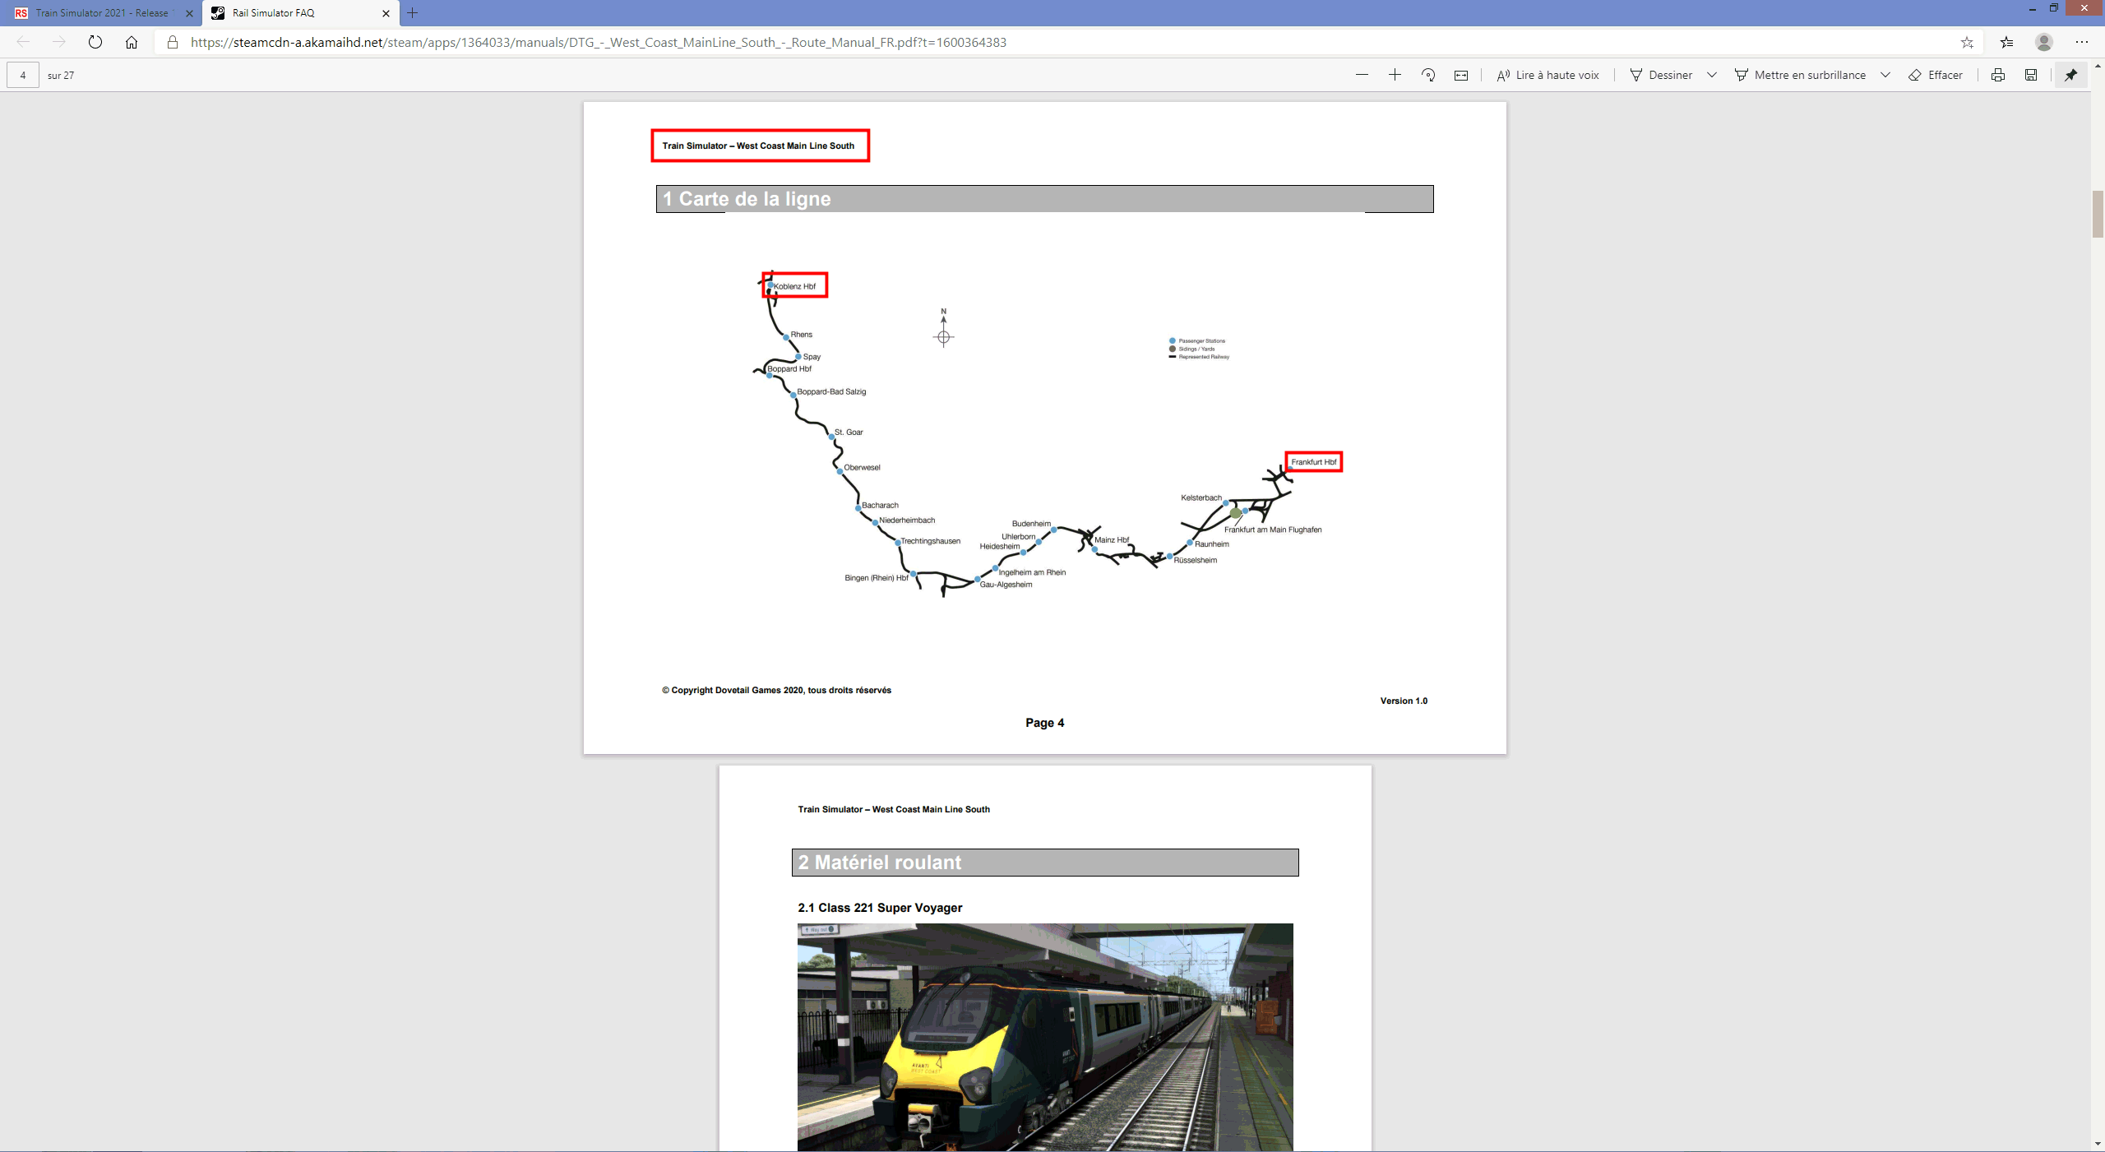Add this page to favorites star
This screenshot has width=2105, height=1152.
(1967, 42)
